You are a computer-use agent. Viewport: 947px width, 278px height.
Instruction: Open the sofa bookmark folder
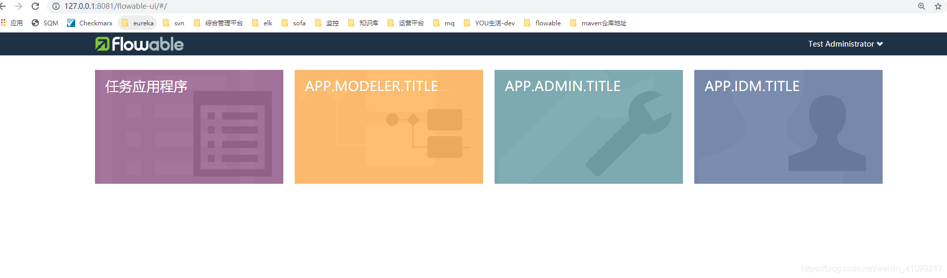(294, 23)
